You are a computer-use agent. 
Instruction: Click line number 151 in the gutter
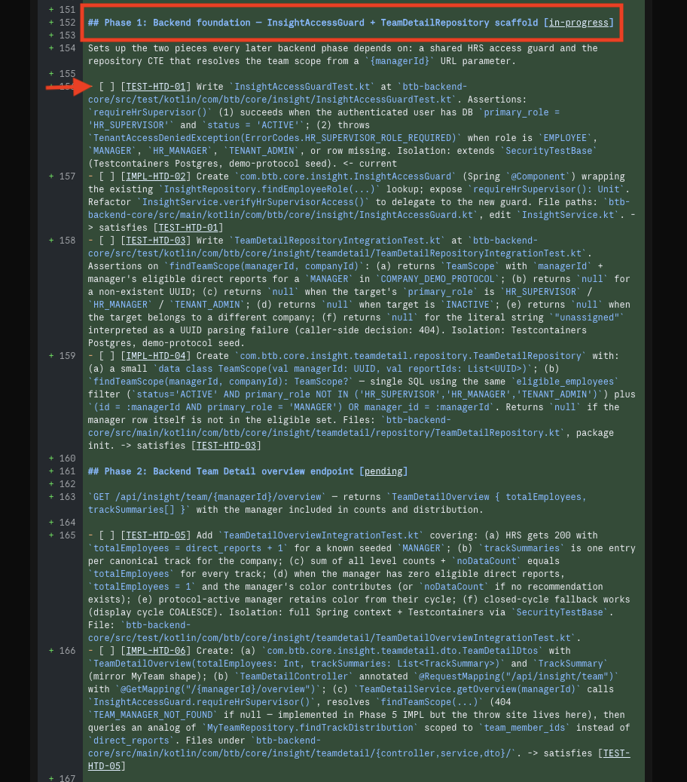(x=67, y=10)
